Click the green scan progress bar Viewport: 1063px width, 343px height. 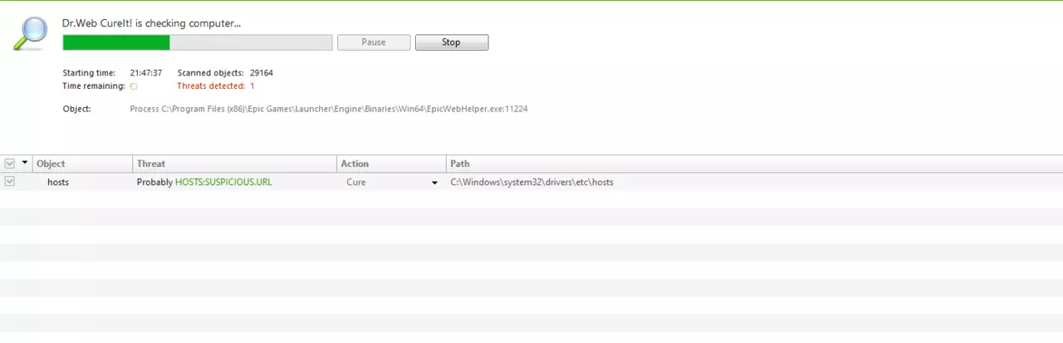pos(198,42)
